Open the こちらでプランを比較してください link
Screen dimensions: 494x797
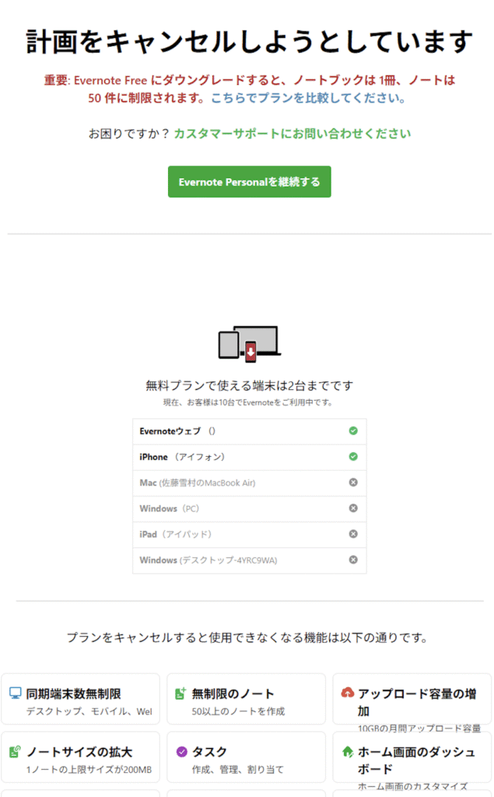coord(308,98)
